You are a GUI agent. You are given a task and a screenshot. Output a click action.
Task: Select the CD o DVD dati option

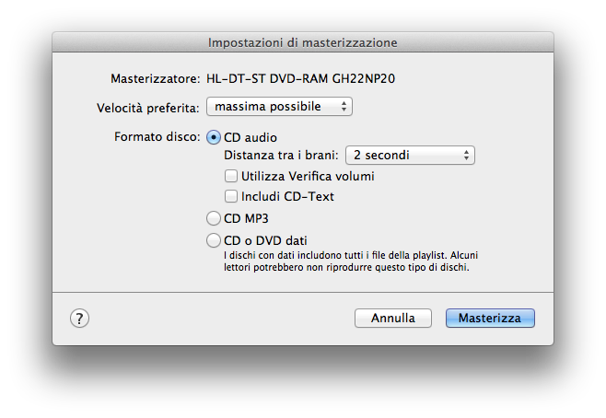pos(215,241)
